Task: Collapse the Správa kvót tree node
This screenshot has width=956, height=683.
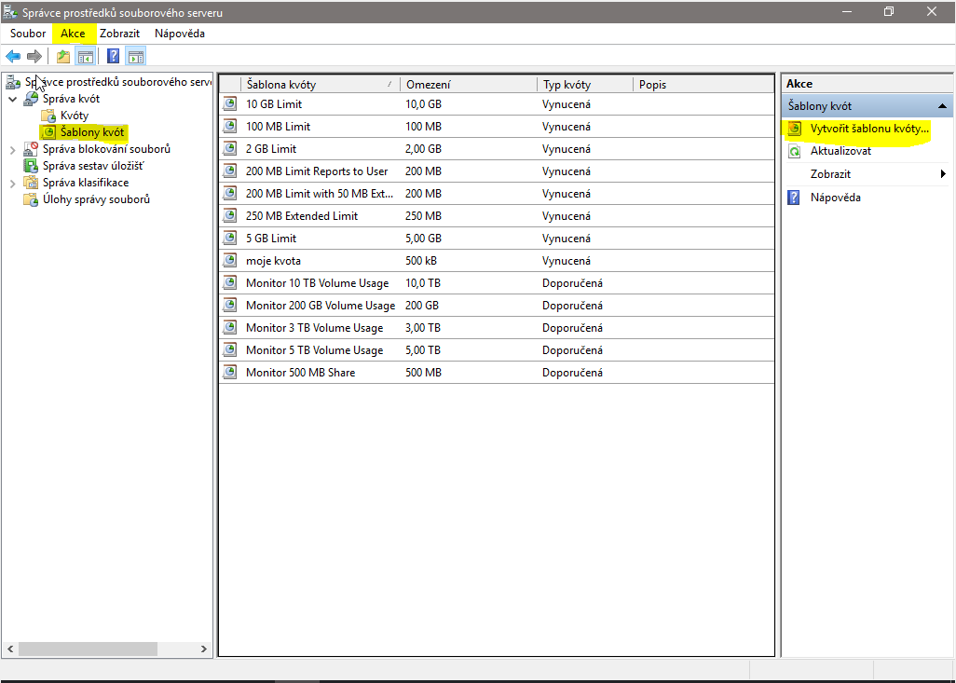Action: click(x=12, y=99)
